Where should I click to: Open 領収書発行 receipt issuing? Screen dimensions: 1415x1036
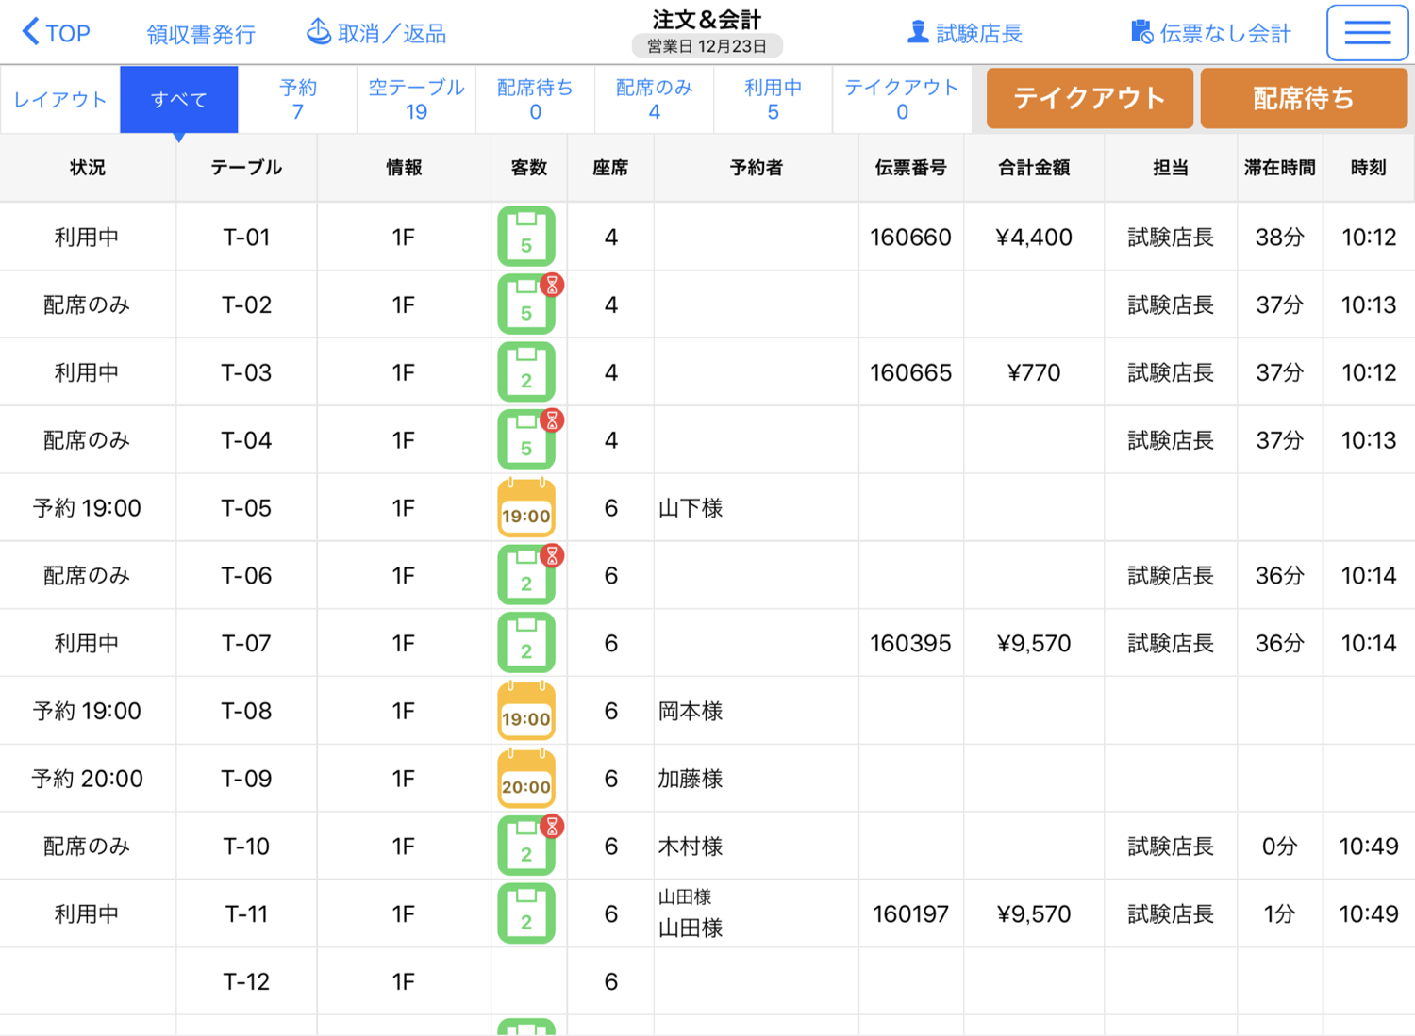[x=201, y=35]
